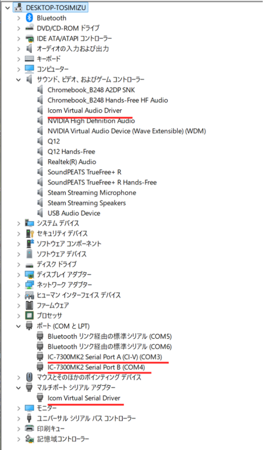Viewport: 265px width, 450px height.
Task: Select NVIDIA High Definition Audio
Action: (91, 121)
